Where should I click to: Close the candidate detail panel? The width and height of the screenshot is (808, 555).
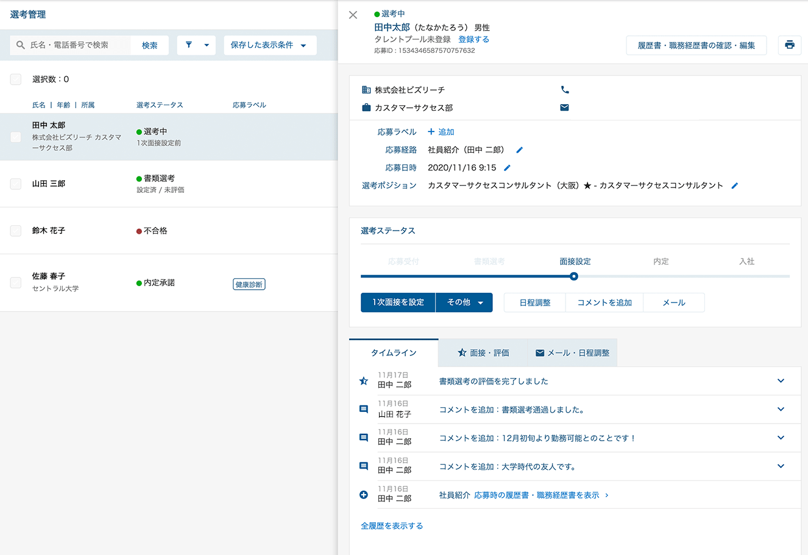point(353,15)
